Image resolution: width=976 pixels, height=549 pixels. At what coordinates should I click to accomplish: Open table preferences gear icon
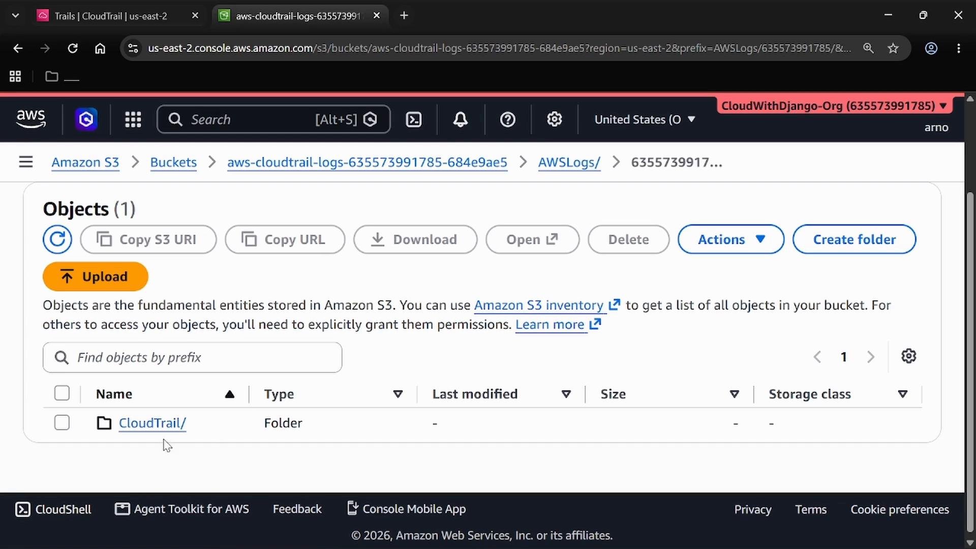pyautogui.click(x=909, y=356)
